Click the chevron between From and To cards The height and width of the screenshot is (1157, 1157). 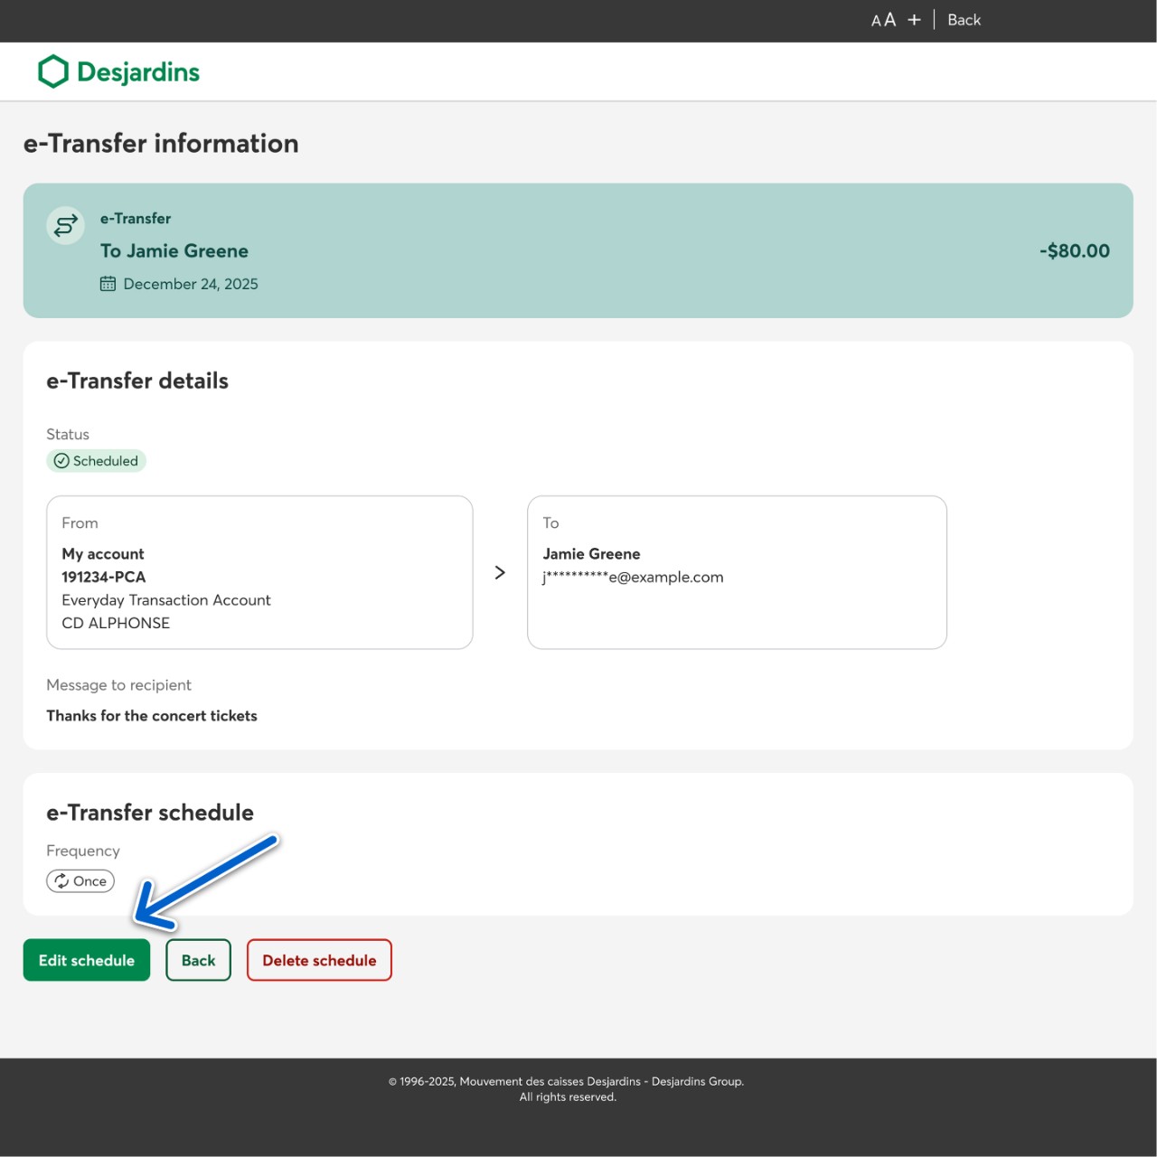click(500, 572)
